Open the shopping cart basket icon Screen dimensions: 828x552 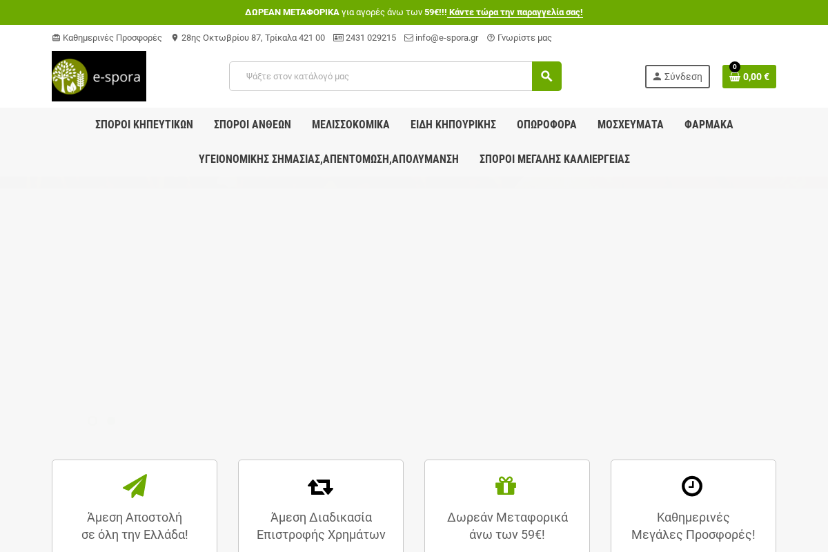click(735, 77)
